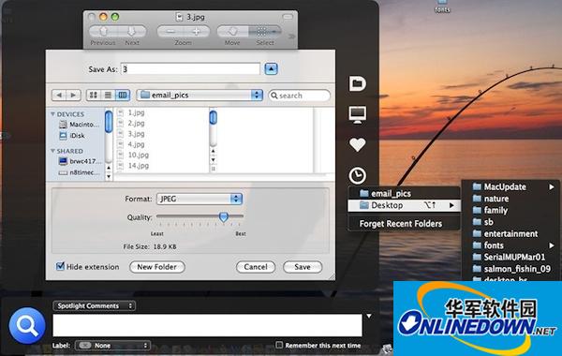This screenshot has height=356, width=562.
Task: Switch to column view in save dialog
Action: coord(123,95)
